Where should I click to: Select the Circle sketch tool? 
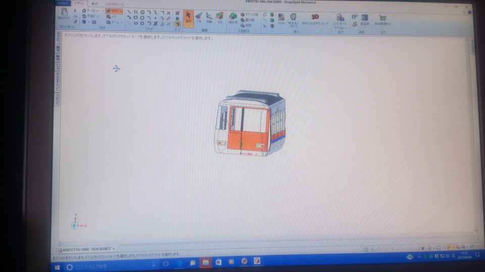click(x=142, y=12)
